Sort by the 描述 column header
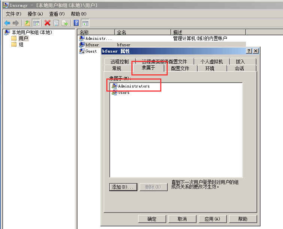This screenshot has width=283, height=229. click(x=208, y=32)
